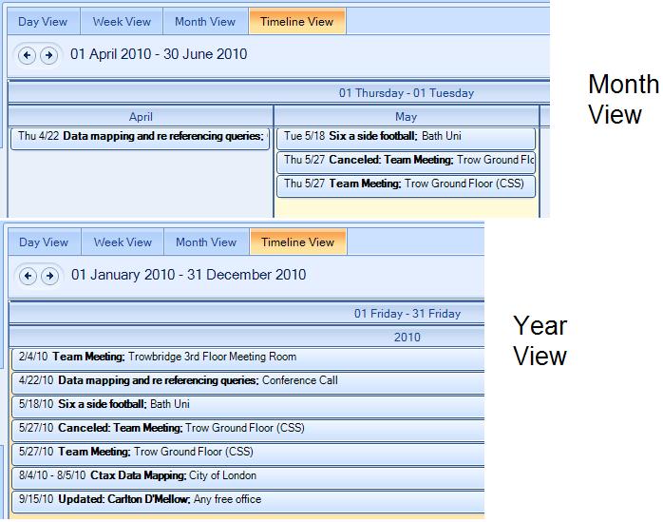Screen dimensions: 663x522
Task: Select Timeline View tab in lower calendar
Action: [x=298, y=242]
